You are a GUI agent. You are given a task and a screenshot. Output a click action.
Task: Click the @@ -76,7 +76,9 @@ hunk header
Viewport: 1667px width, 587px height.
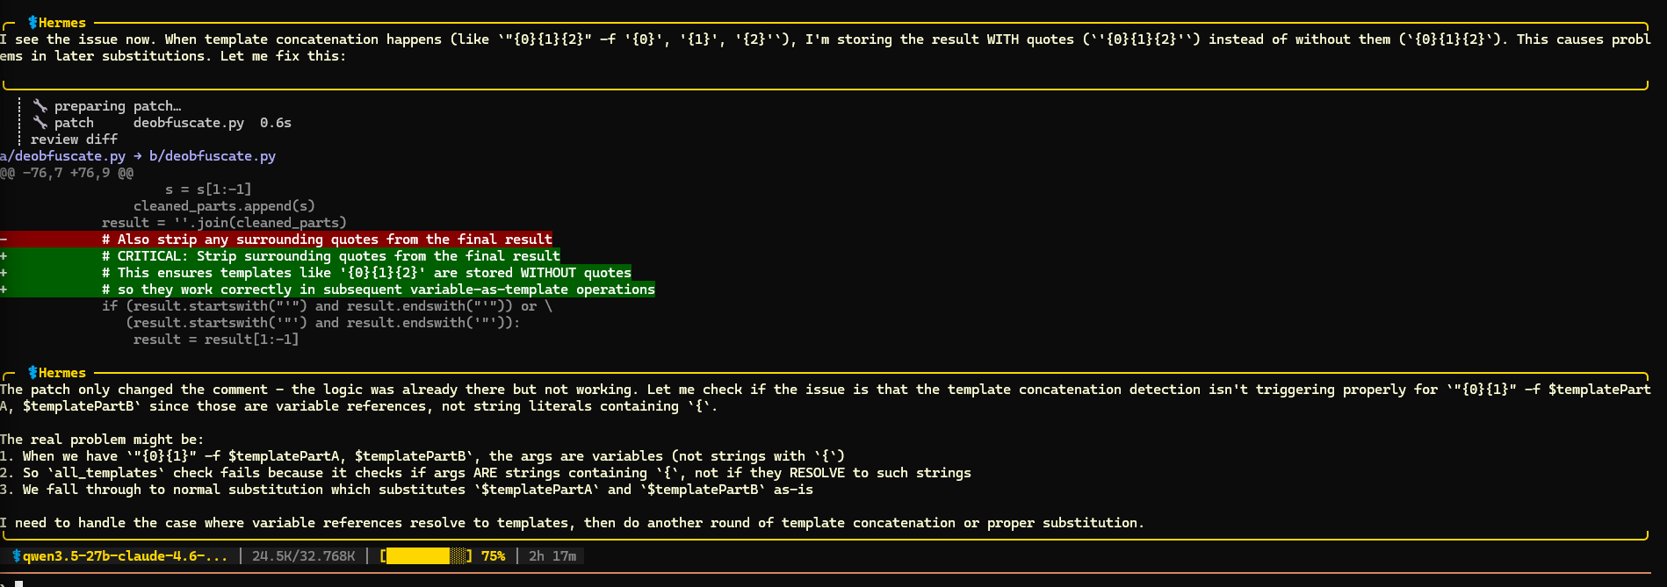click(67, 173)
